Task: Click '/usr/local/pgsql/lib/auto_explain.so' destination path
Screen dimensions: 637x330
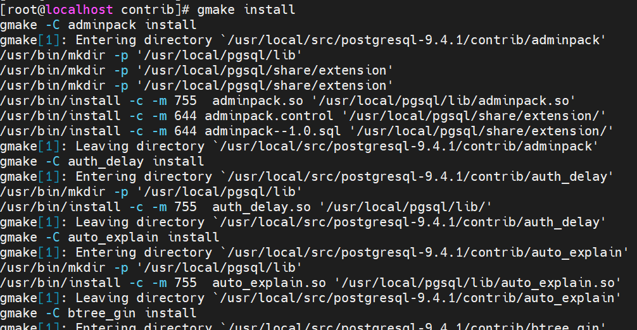Action: pyautogui.click(x=477, y=283)
